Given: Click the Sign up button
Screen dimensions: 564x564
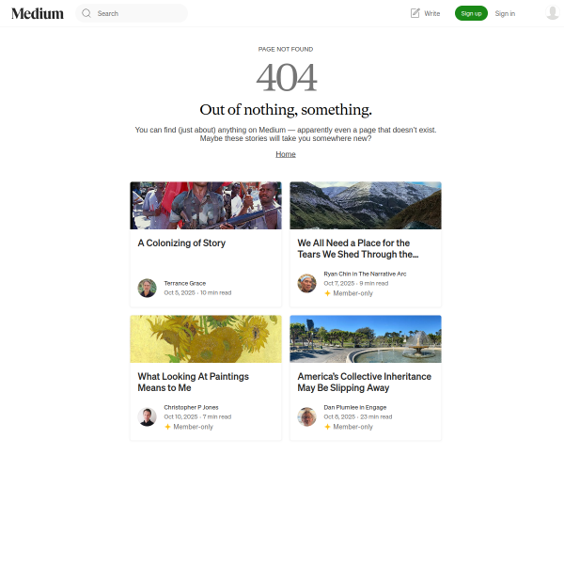Looking at the screenshot, I should [471, 13].
